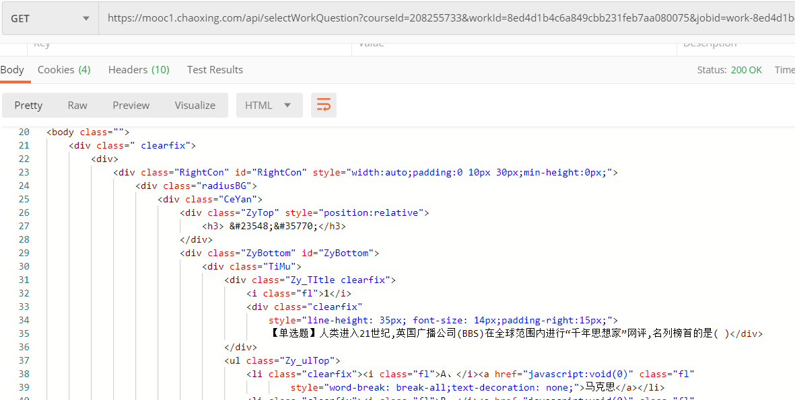The width and height of the screenshot is (795, 400).
Task: Expand the Body section tab
Action: point(12,69)
